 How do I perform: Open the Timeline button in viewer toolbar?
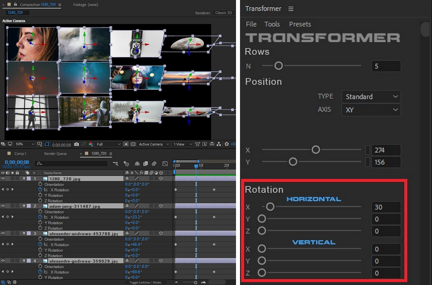pos(212,144)
